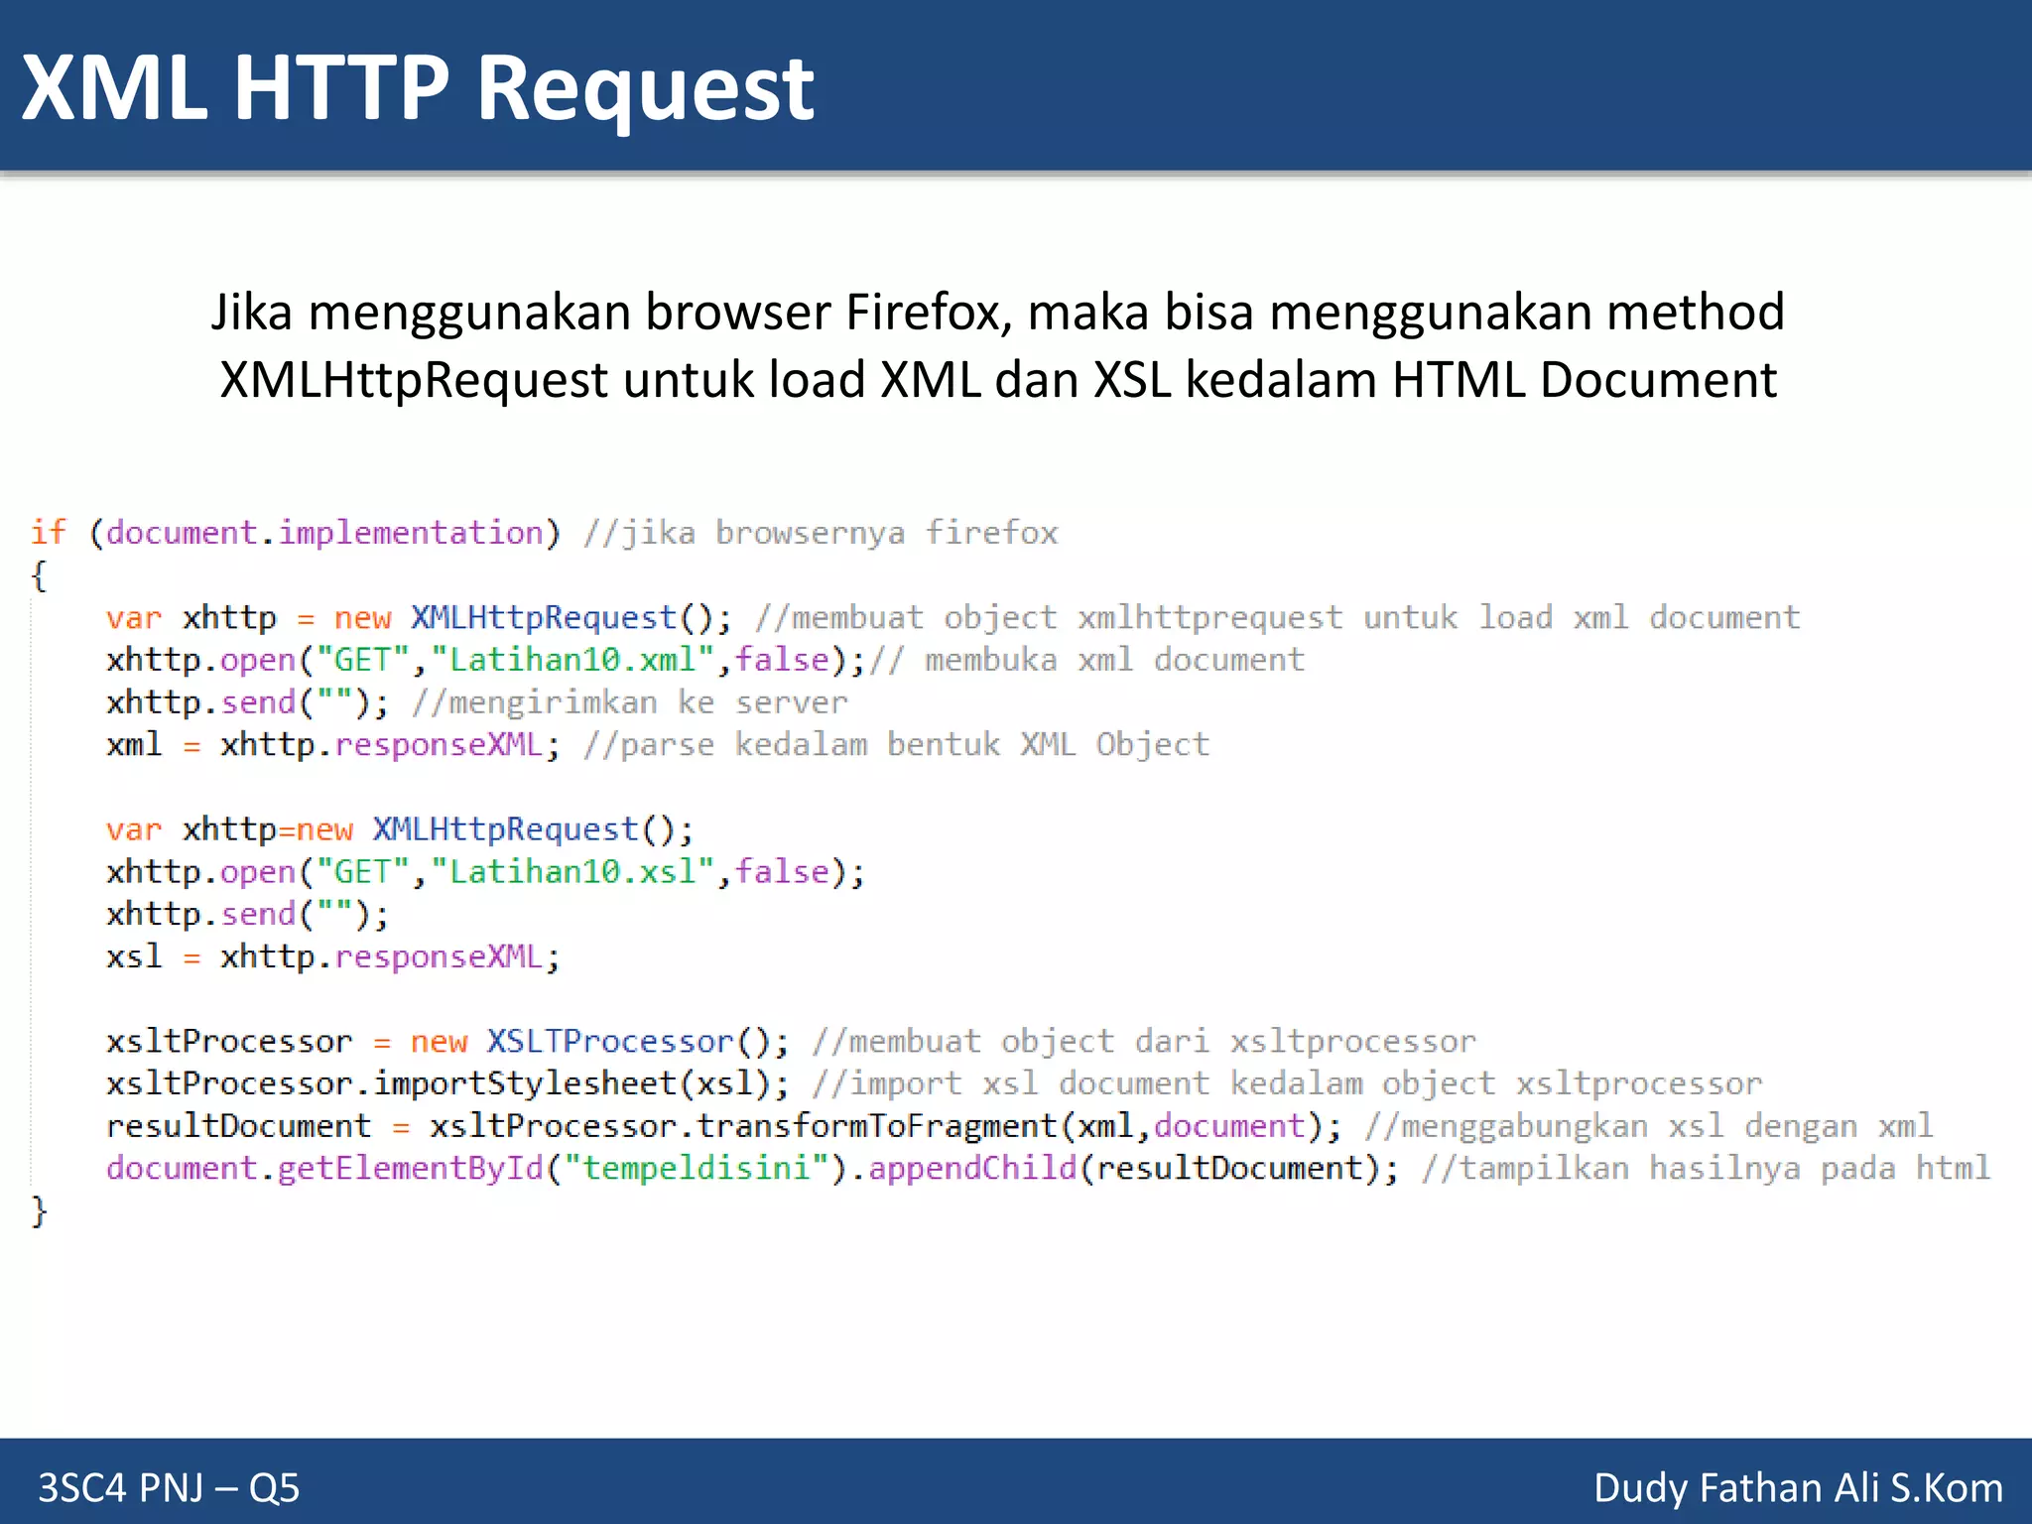Screen dimensions: 2032x1524
Task: Click the comment "//membuat object dari xsltprocessor"
Action: tap(1144, 1041)
